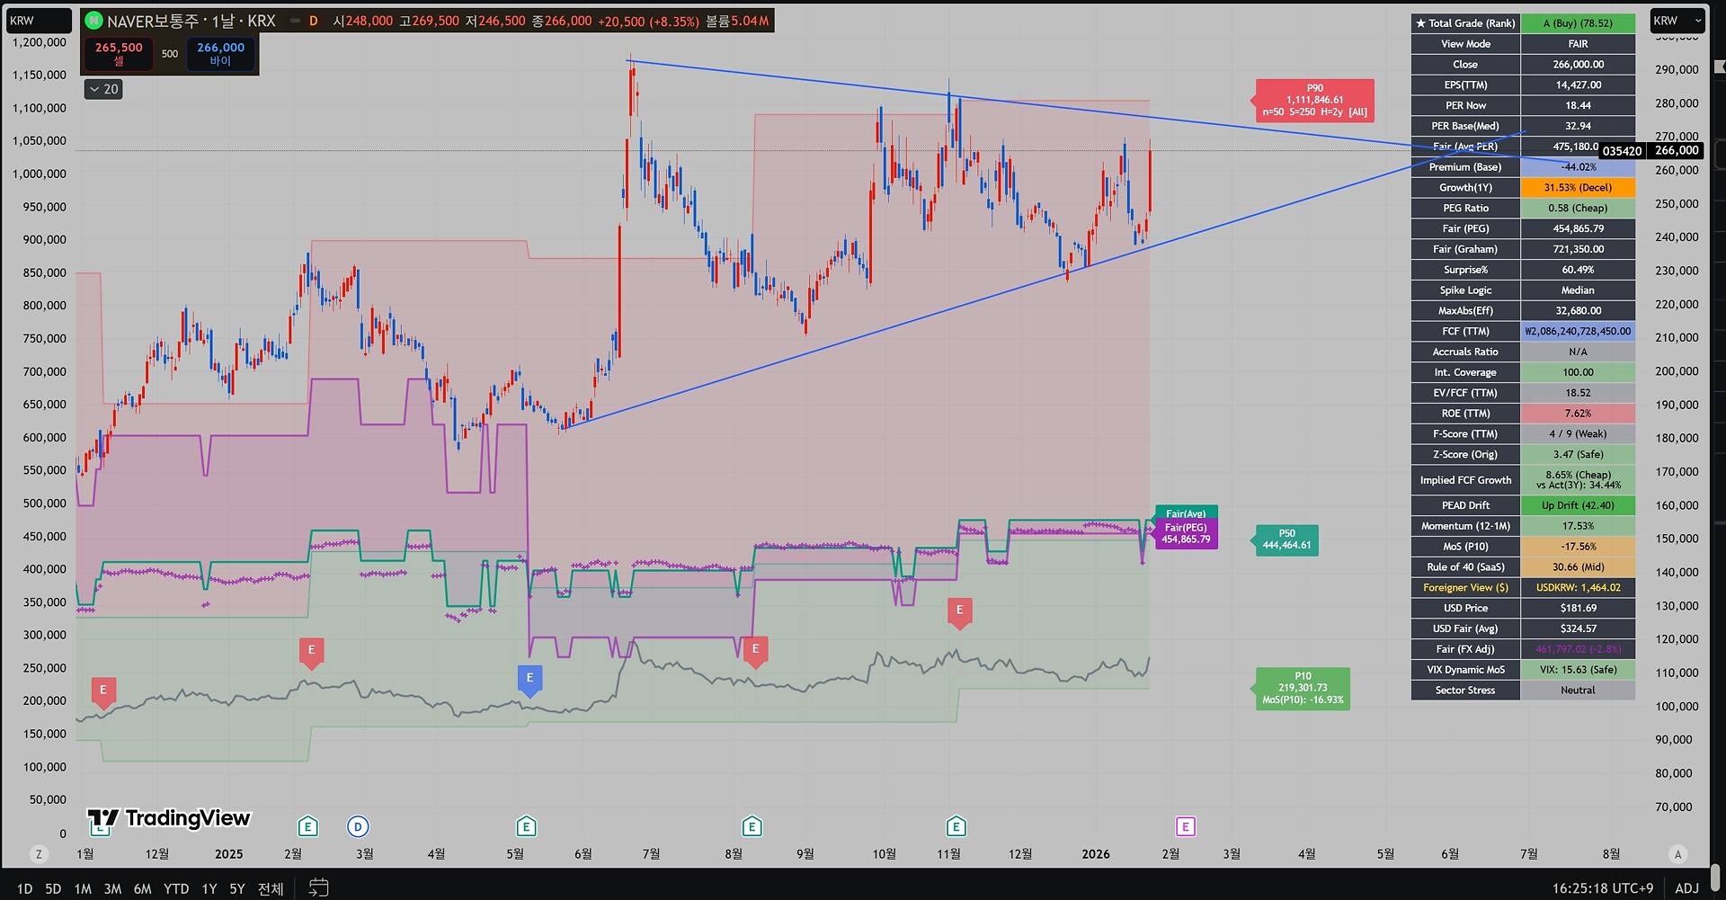Click the '3.47 (Safe)' Z-Score cell
The image size is (1726, 900).
coord(1578,455)
